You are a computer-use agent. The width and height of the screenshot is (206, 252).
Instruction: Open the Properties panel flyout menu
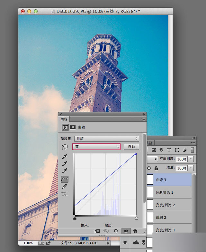pyautogui.click(x=143, y=119)
